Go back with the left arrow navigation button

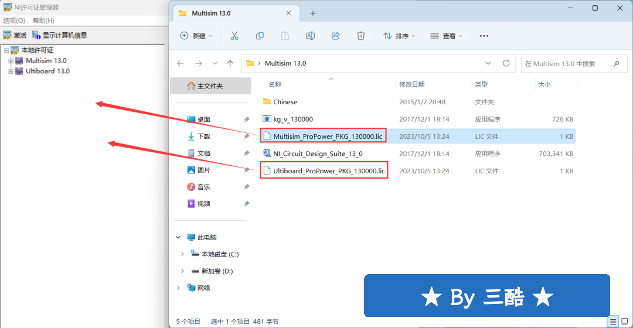click(181, 63)
